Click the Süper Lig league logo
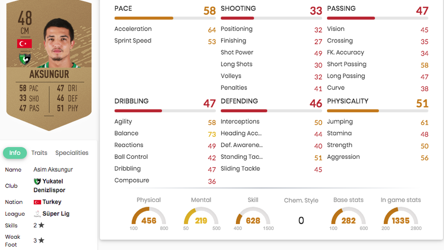This screenshot has width=444, height=250. pos(37,214)
